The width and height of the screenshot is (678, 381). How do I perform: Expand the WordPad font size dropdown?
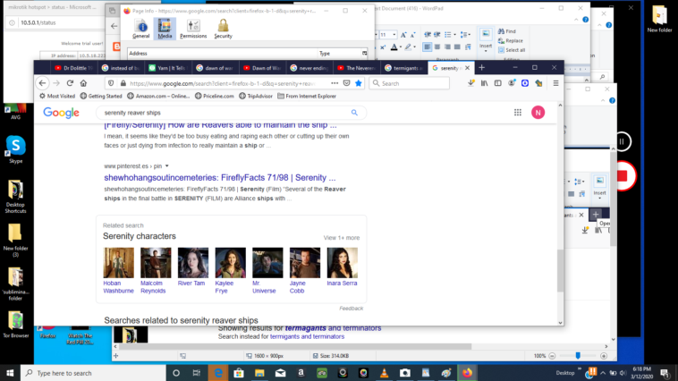(394, 35)
